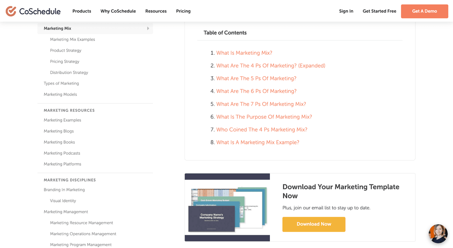Open the "What Is Marketing Mix?" link
Viewport: 453px width, 248px height.
point(244,53)
